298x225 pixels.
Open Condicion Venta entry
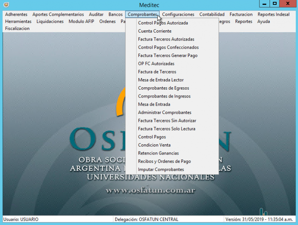172,145
